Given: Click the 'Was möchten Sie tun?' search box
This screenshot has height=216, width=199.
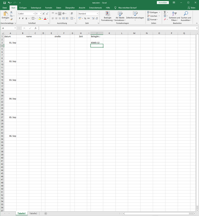Looking at the screenshot, I should point(127,8).
